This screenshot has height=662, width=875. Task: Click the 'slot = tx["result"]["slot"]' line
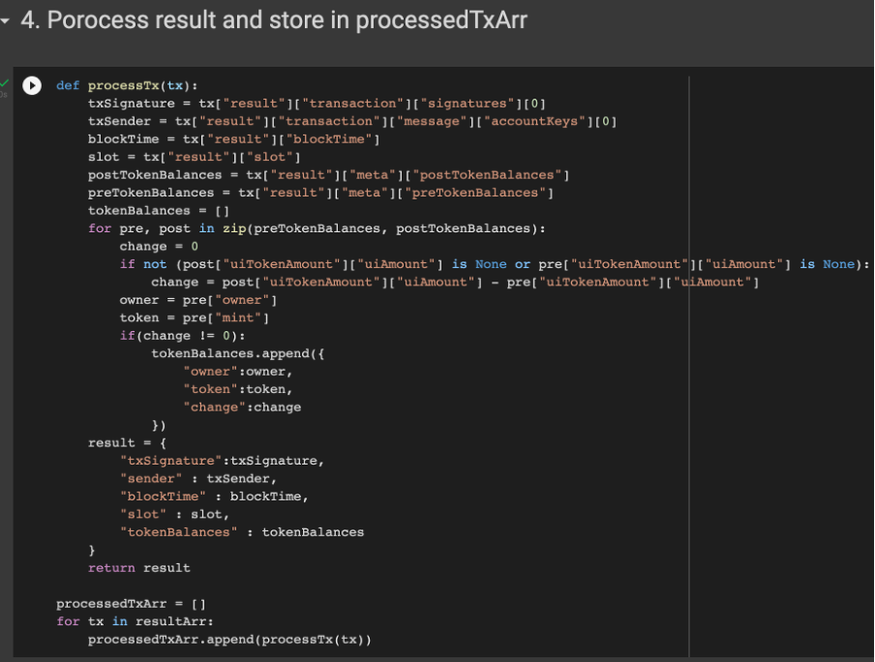pos(195,157)
